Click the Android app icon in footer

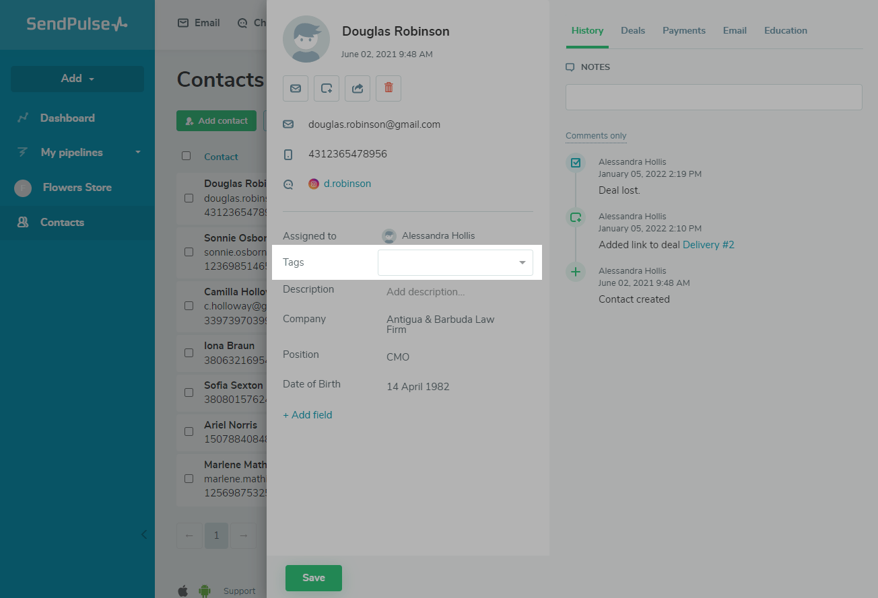(204, 591)
